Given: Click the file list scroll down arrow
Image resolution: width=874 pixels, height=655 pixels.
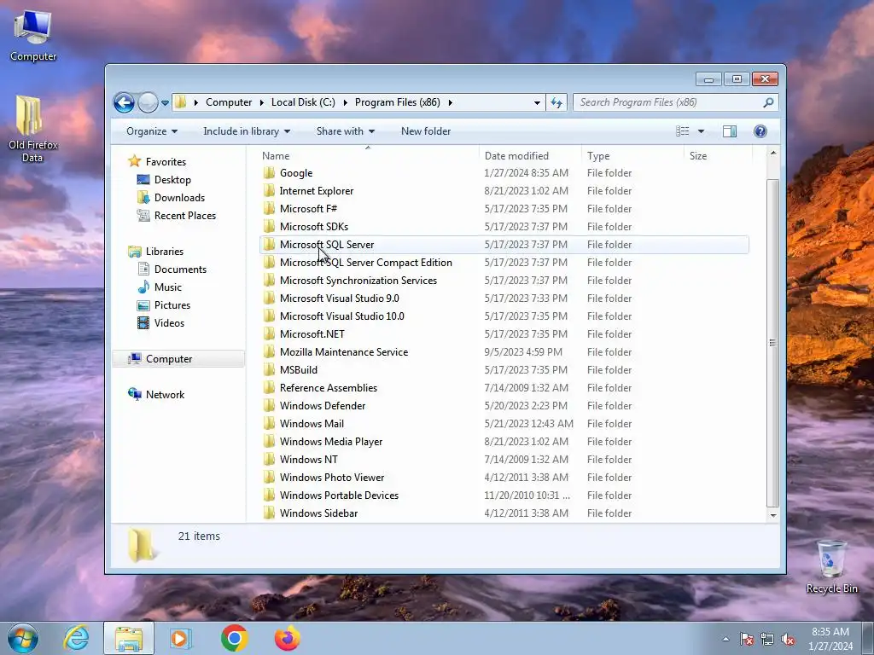Looking at the screenshot, I should [x=773, y=515].
